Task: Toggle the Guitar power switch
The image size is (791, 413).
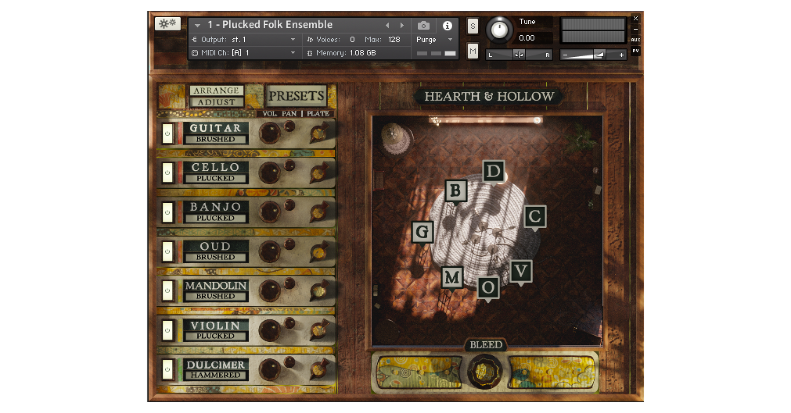Action: click(x=167, y=134)
